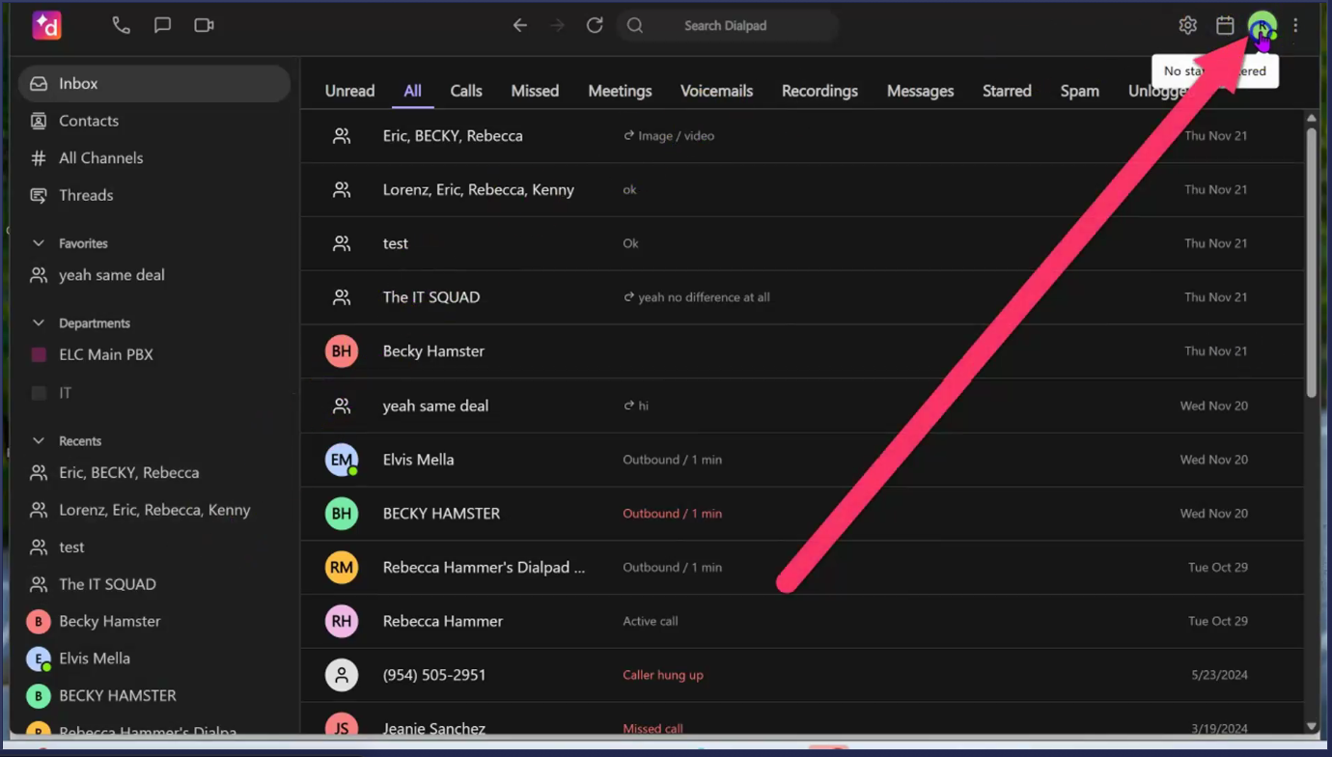
Task: Click the inbox list vertical scrollbar
Action: tap(1311, 263)
